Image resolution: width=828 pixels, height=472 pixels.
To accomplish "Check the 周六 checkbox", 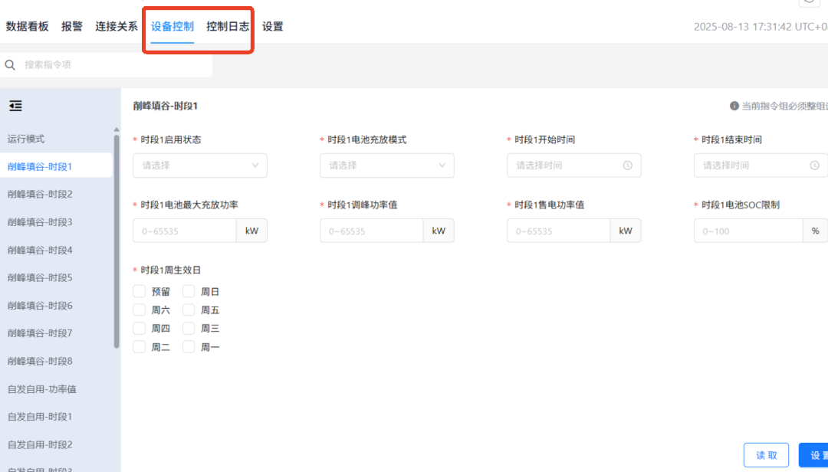I will (140, 310).
